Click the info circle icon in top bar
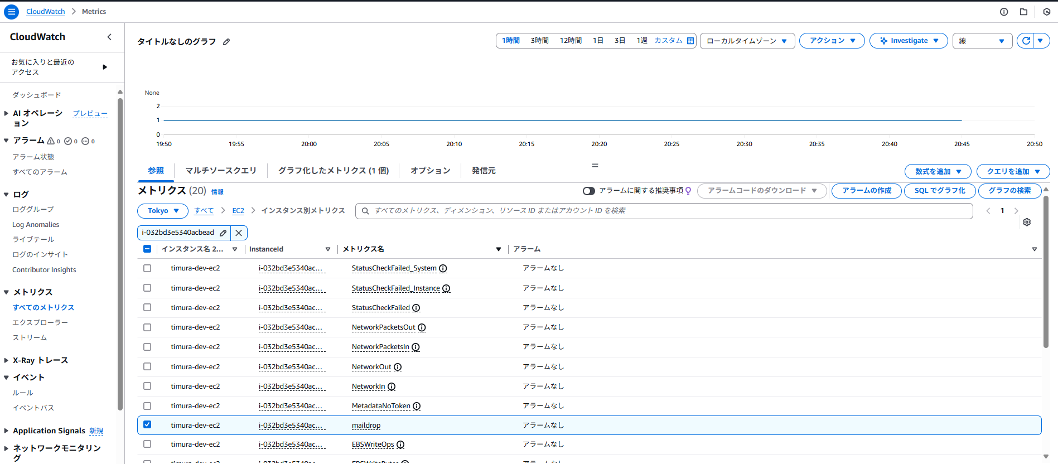 (1004, 12)
